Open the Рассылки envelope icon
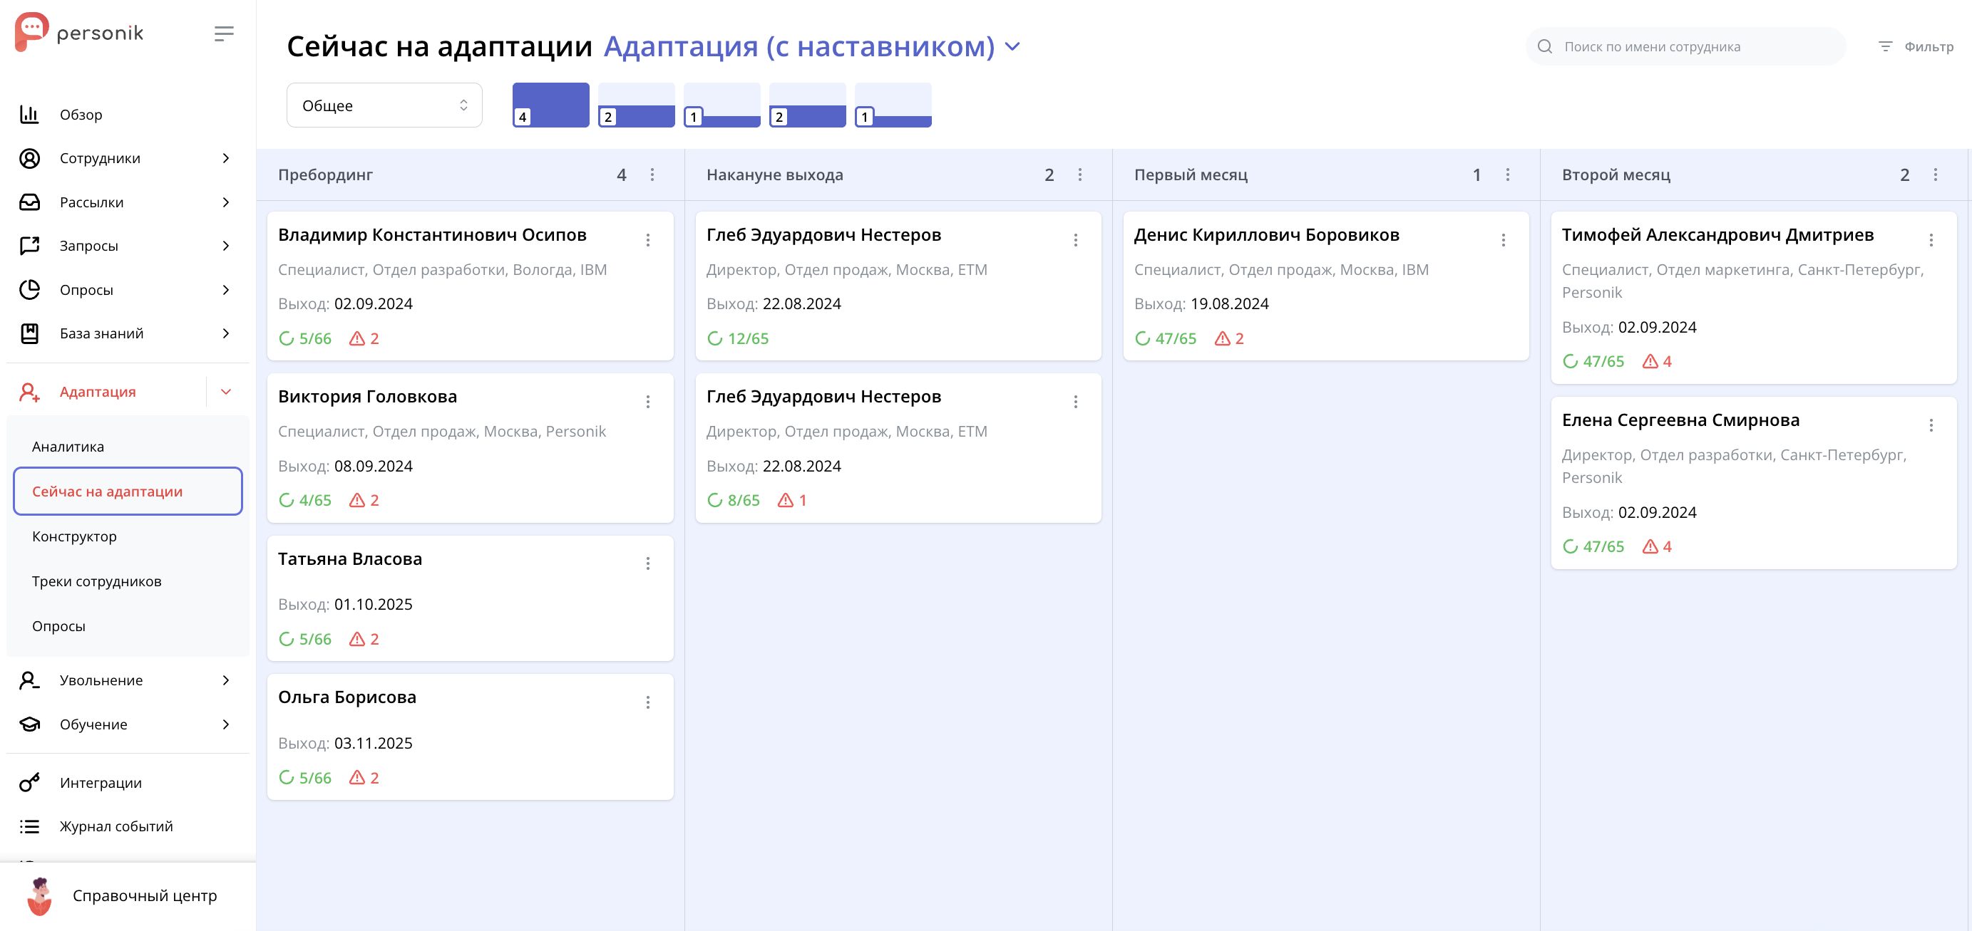This screenshot has width=1972, height=931. 29,202
